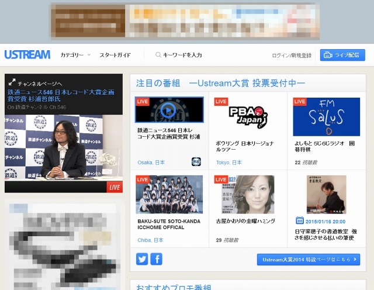374x290 pixels.
Task: Open the スタートガイド link
Action: pyautogui.click(x=115, y=55)
